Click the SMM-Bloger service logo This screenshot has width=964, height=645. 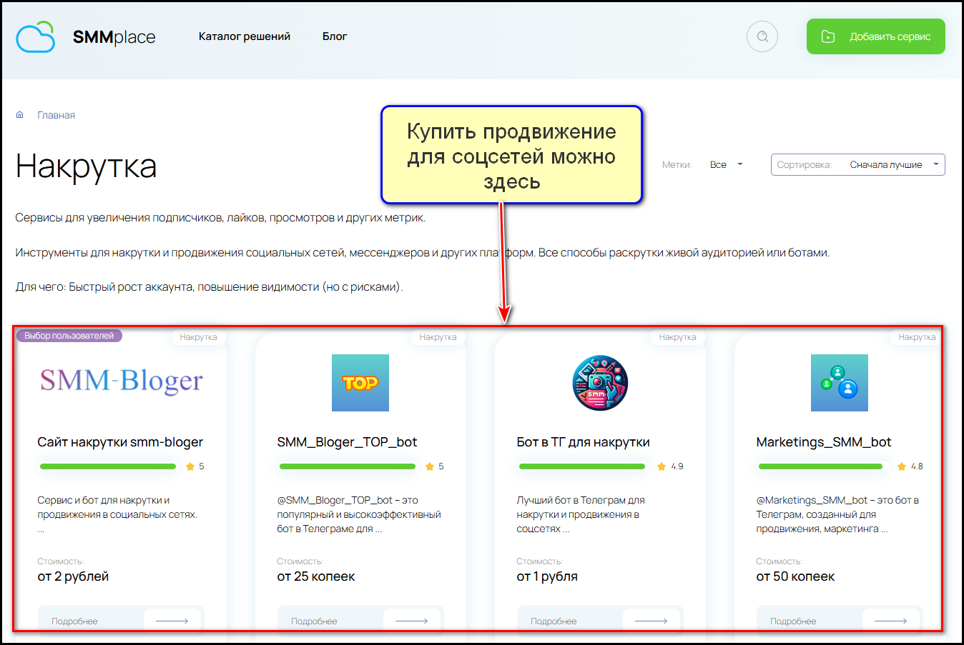point(120,382)
